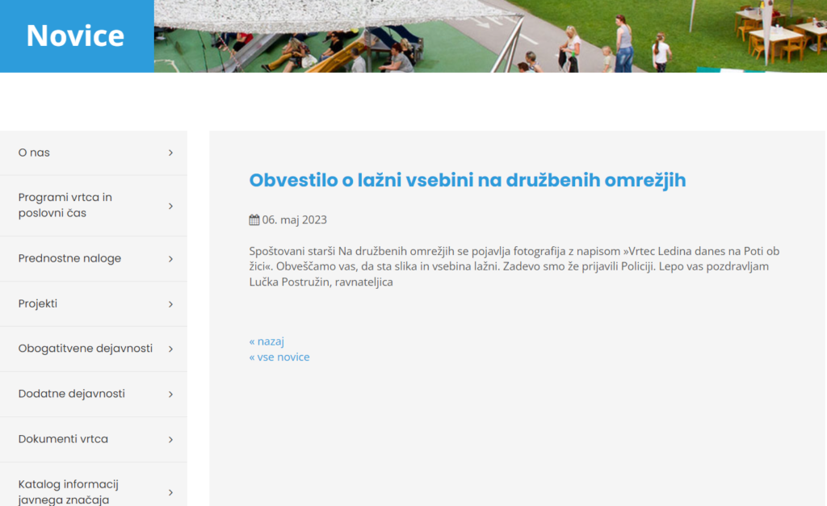Expand the "Obogatitvene dejavnosti" chevron arrow
Viewport: 827px width, 506px height.
[x=170, y=349]
